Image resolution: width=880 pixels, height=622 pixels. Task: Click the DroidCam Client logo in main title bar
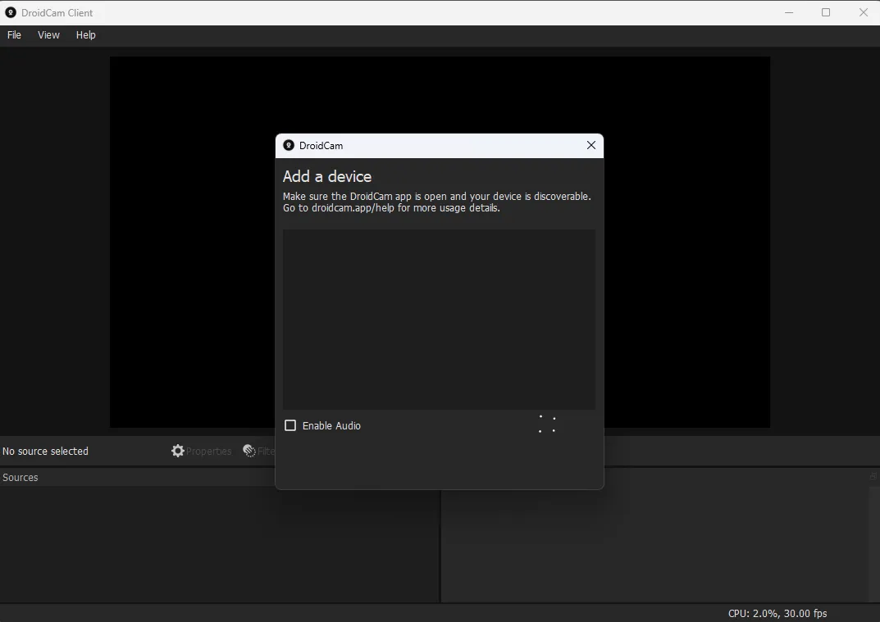11,12
